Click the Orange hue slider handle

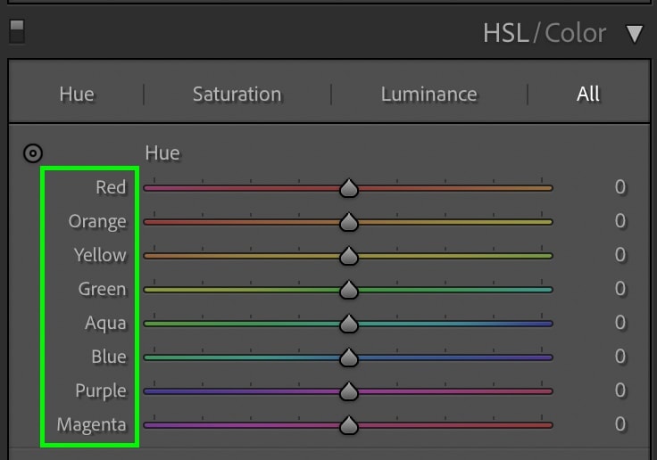click(x=349, y=222)
